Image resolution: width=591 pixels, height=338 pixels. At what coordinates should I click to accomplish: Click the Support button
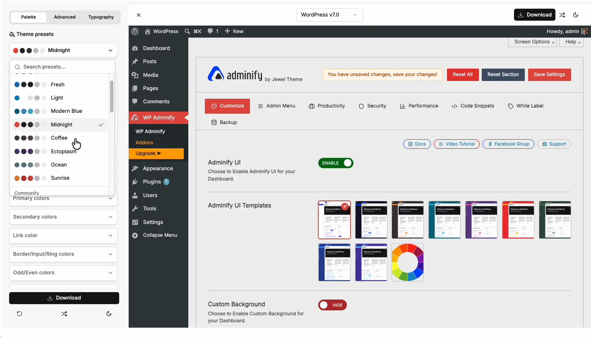coord(554,144)
